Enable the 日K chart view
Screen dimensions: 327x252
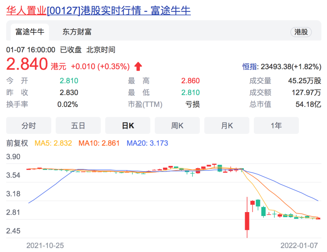coord(127,125)
